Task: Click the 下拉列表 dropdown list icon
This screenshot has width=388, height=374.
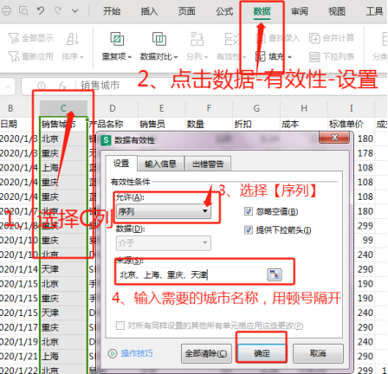Action: pyautogui.click(x=314, y=57)
